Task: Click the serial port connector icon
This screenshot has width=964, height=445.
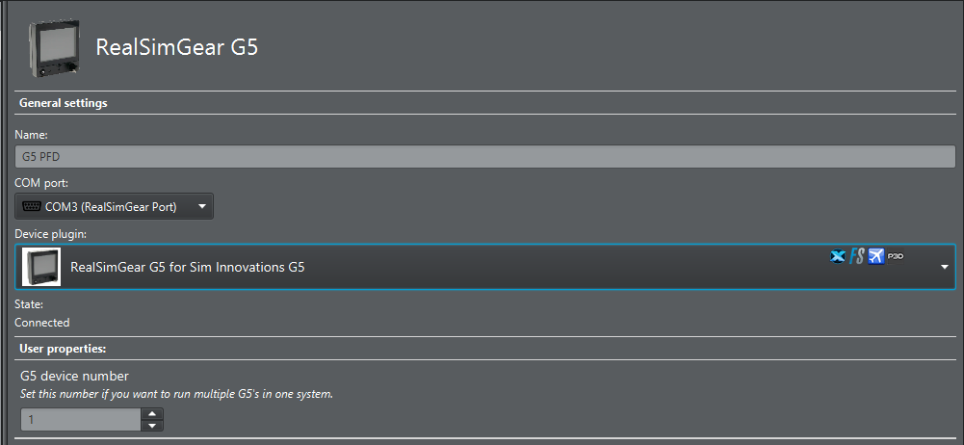Action: tap(32, 206)
